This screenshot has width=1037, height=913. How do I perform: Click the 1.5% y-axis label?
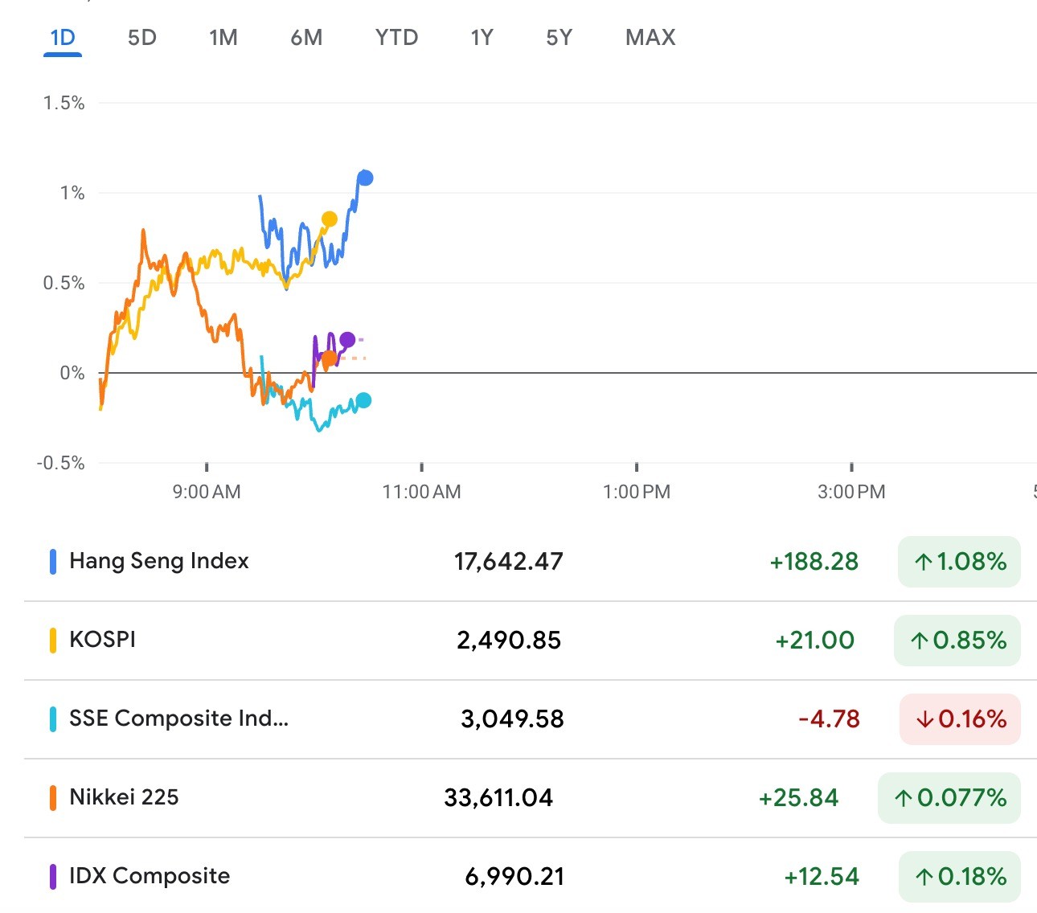pos(64,103)
